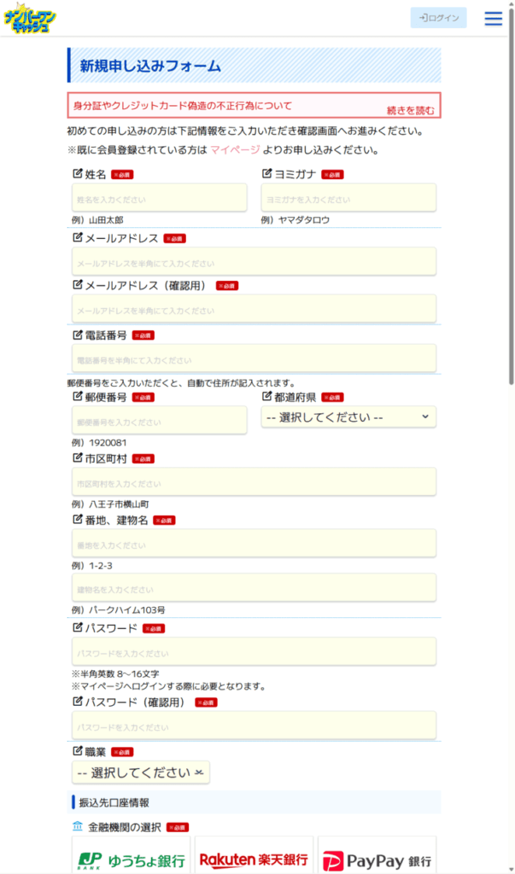Screen dimensions: 515x874
Task: Click the edit icon beside 姓名
Action: [78, 174]
